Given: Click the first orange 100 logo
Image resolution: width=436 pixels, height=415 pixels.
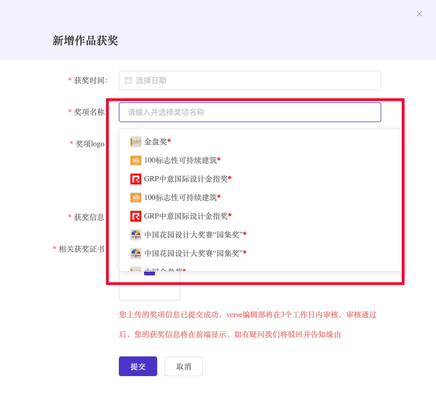Looking at the screenshot, I should [x=136, y=160].
